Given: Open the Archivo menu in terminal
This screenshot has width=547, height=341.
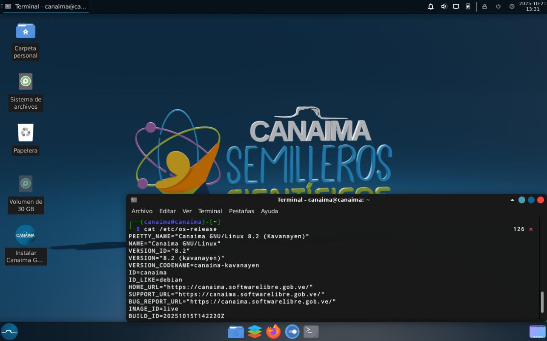Looking at the screenshot, I should [142, 211].
